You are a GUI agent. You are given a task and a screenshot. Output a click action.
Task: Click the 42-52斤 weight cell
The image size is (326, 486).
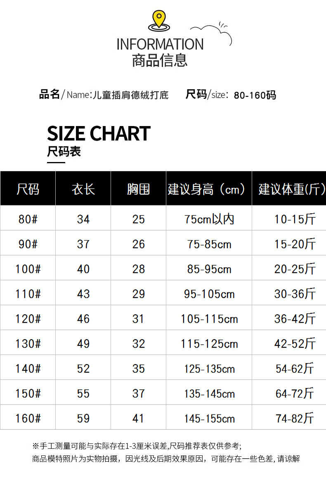pyautogui.click(x=295, y=344)
